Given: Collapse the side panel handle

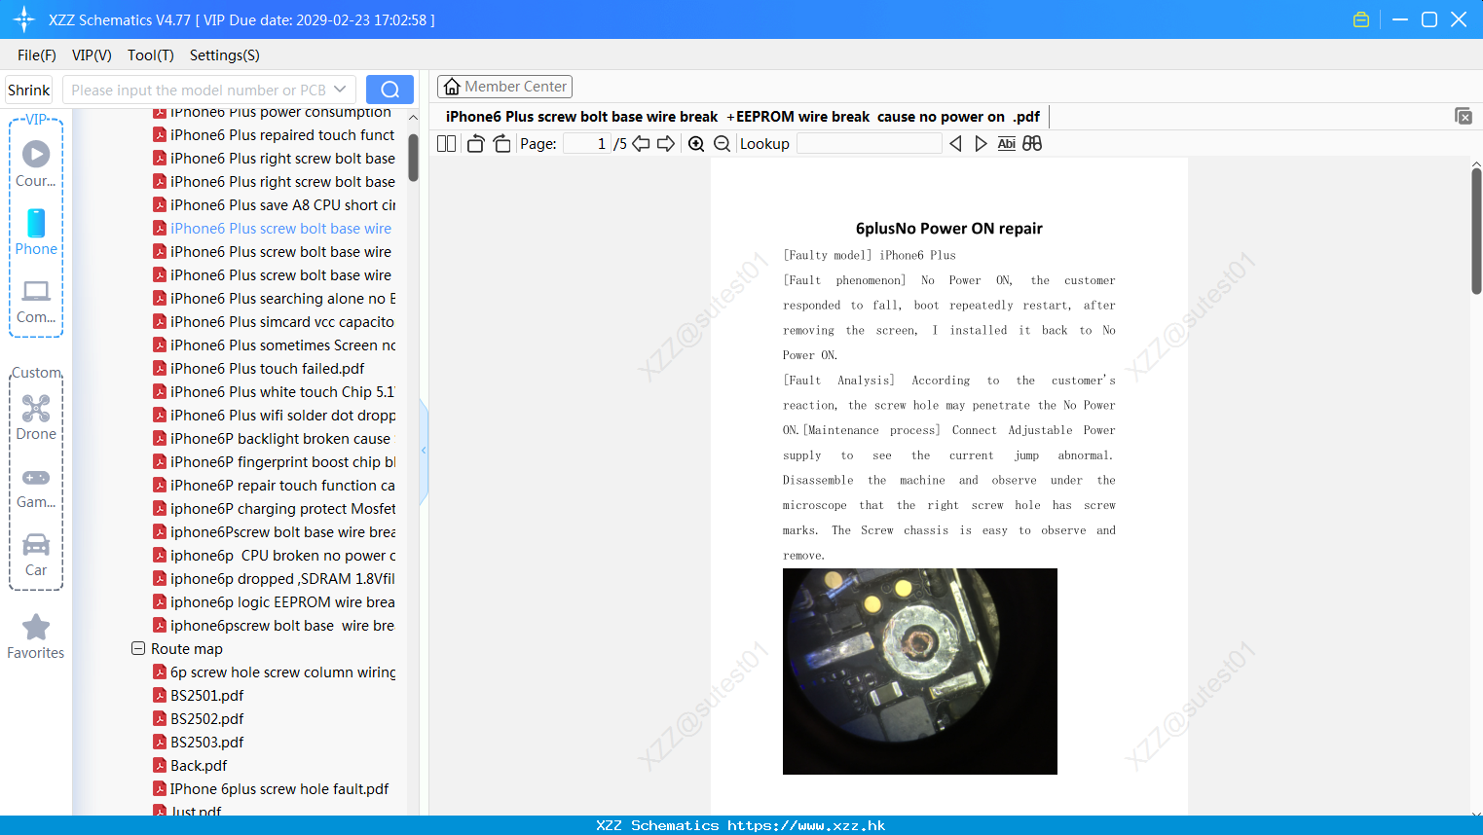Looking at the screenshot, I should tap(424, 451).
